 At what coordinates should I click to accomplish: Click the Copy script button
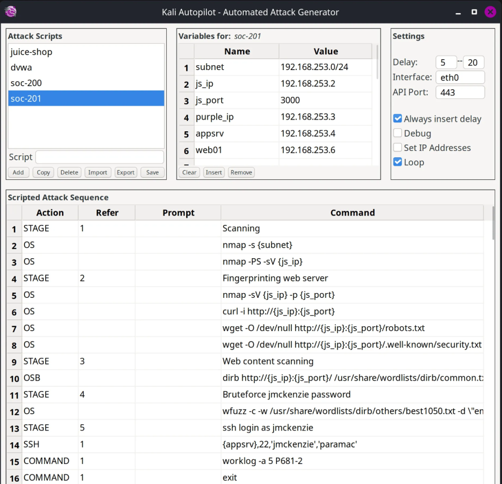[43, 172]
